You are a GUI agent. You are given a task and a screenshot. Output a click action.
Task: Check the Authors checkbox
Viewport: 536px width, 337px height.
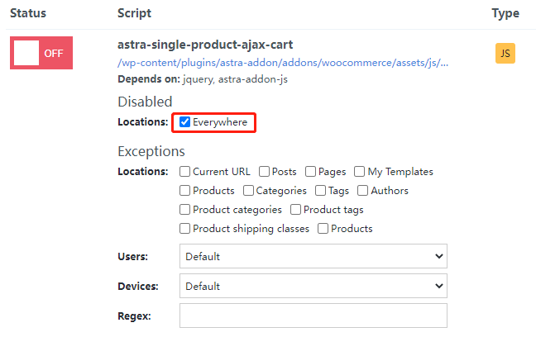pos(363,191)
